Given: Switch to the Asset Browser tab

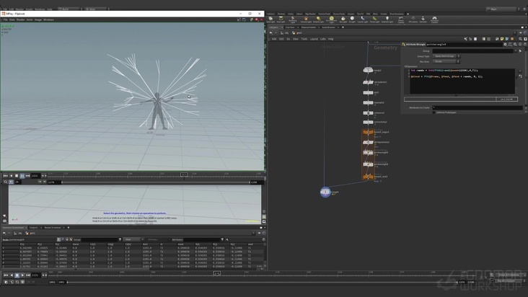Looking at the screenshot, I should coord(329,27).
